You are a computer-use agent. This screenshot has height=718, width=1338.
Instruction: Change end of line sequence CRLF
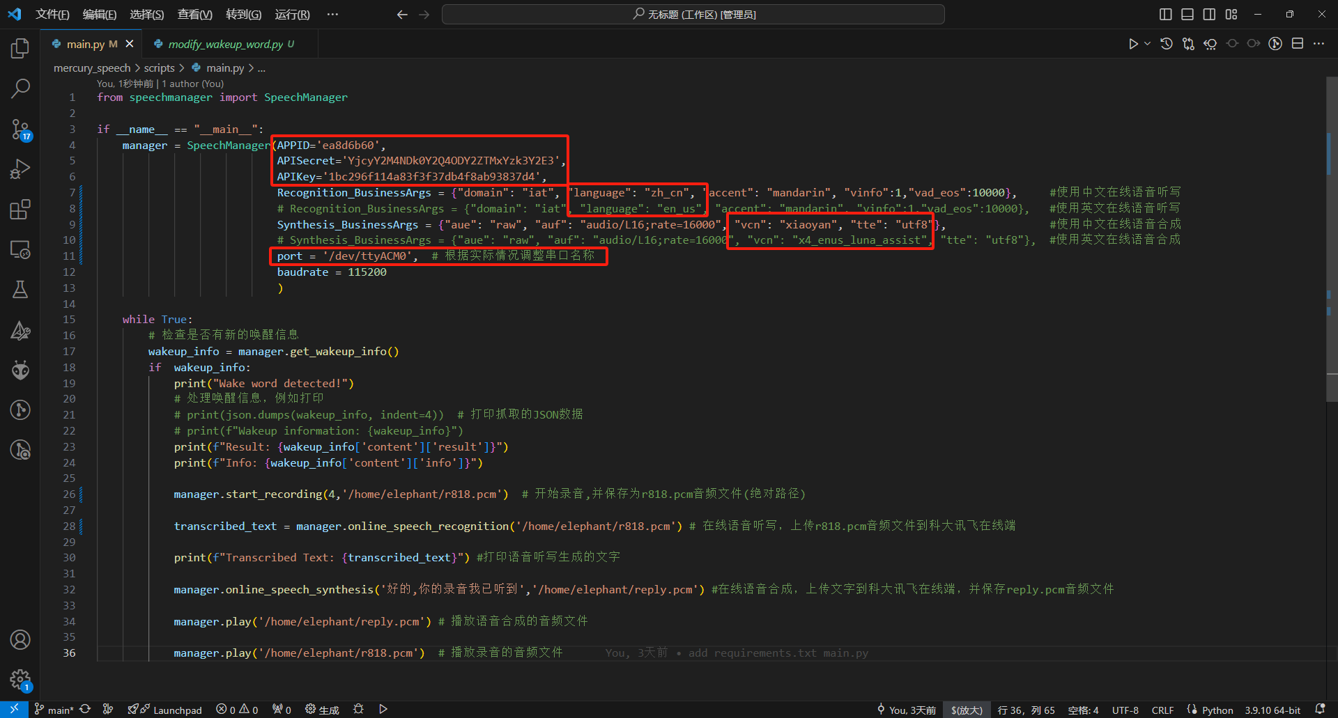click(1162, 710)
